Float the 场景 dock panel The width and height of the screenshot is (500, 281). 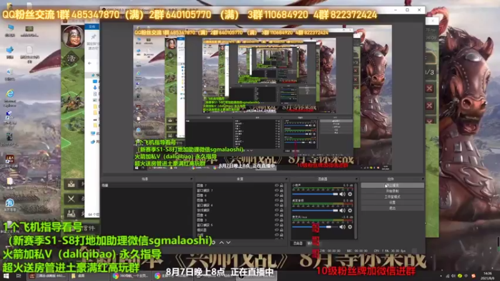pos(191,179)
